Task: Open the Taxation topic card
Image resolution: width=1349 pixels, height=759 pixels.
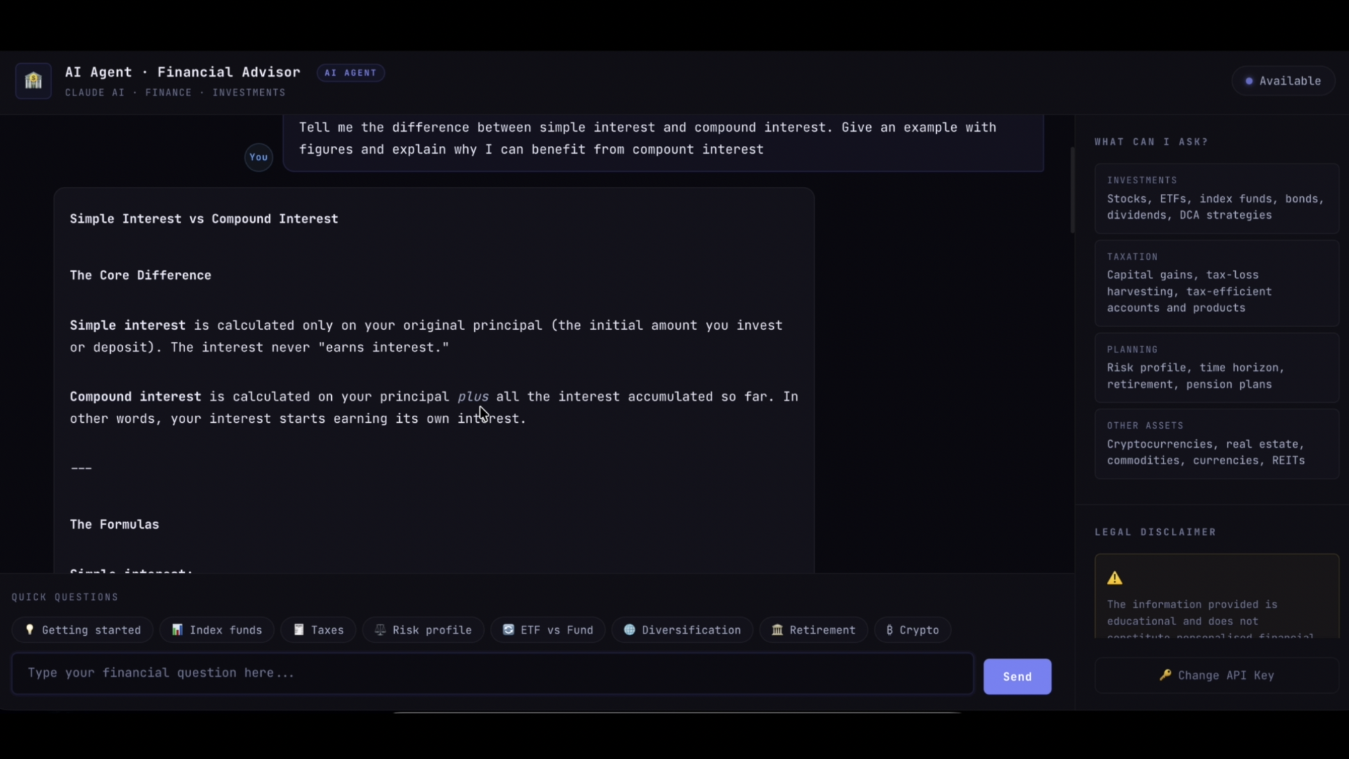Action: pos(1217,283)
